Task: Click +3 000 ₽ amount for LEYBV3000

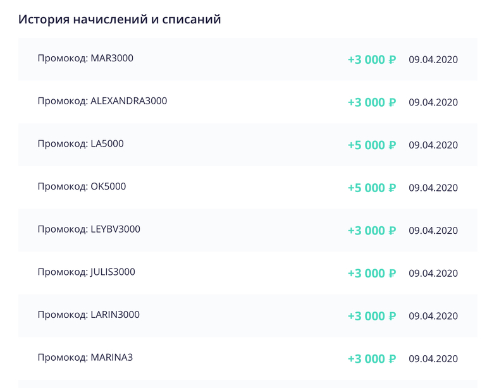Action: click(371, 231)
